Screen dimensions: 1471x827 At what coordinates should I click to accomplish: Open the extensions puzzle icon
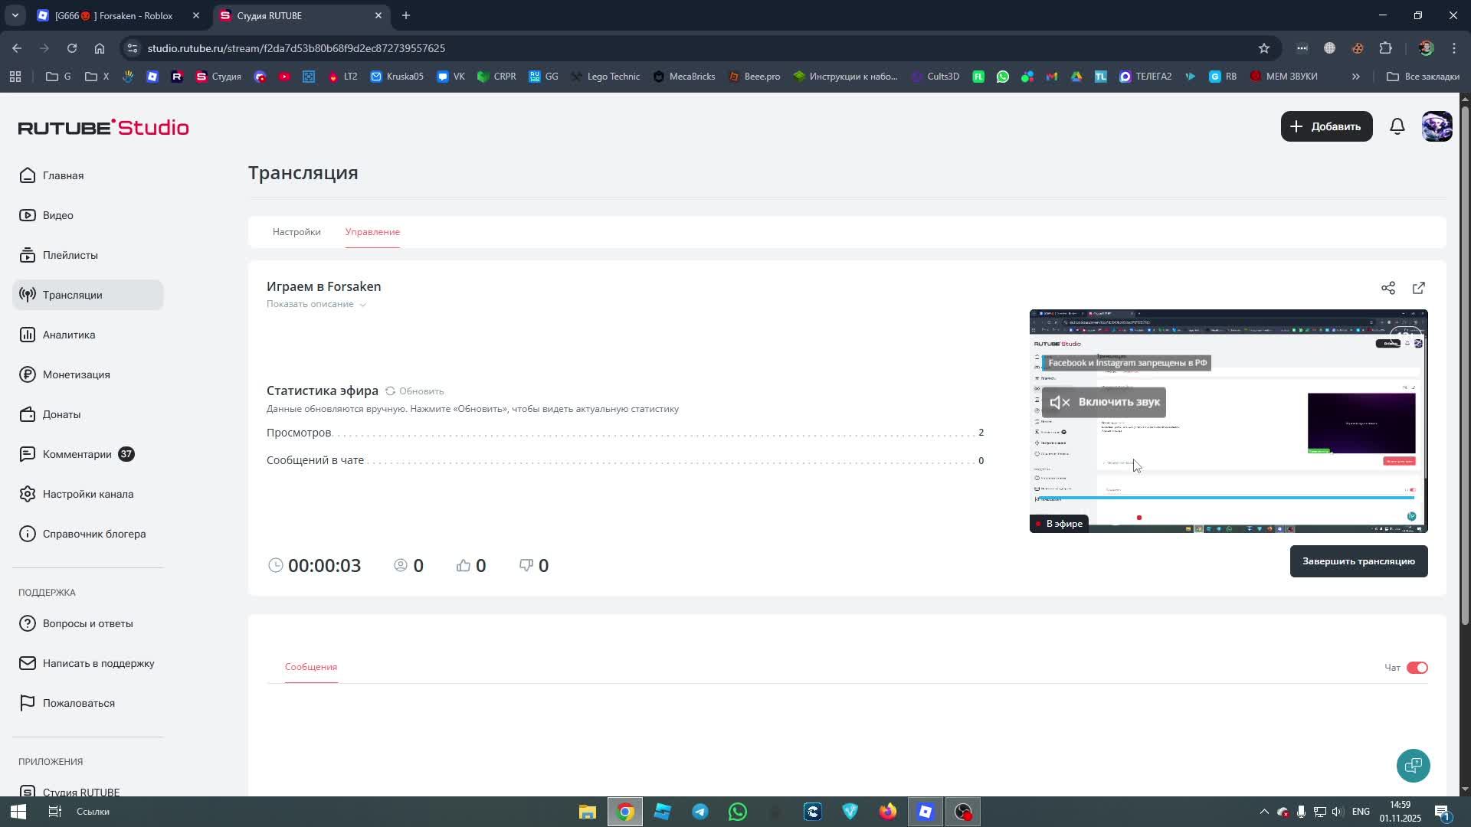pyautogui.click(x=1385, y=48)
